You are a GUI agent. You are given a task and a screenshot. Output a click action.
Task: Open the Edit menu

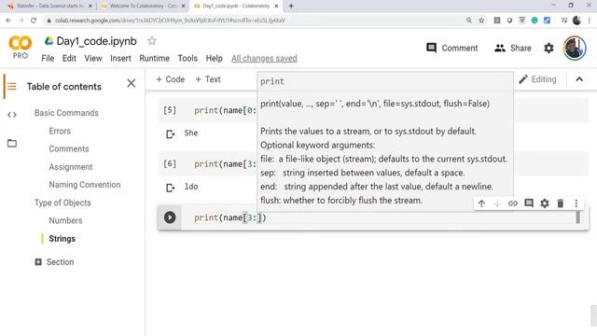69,58
